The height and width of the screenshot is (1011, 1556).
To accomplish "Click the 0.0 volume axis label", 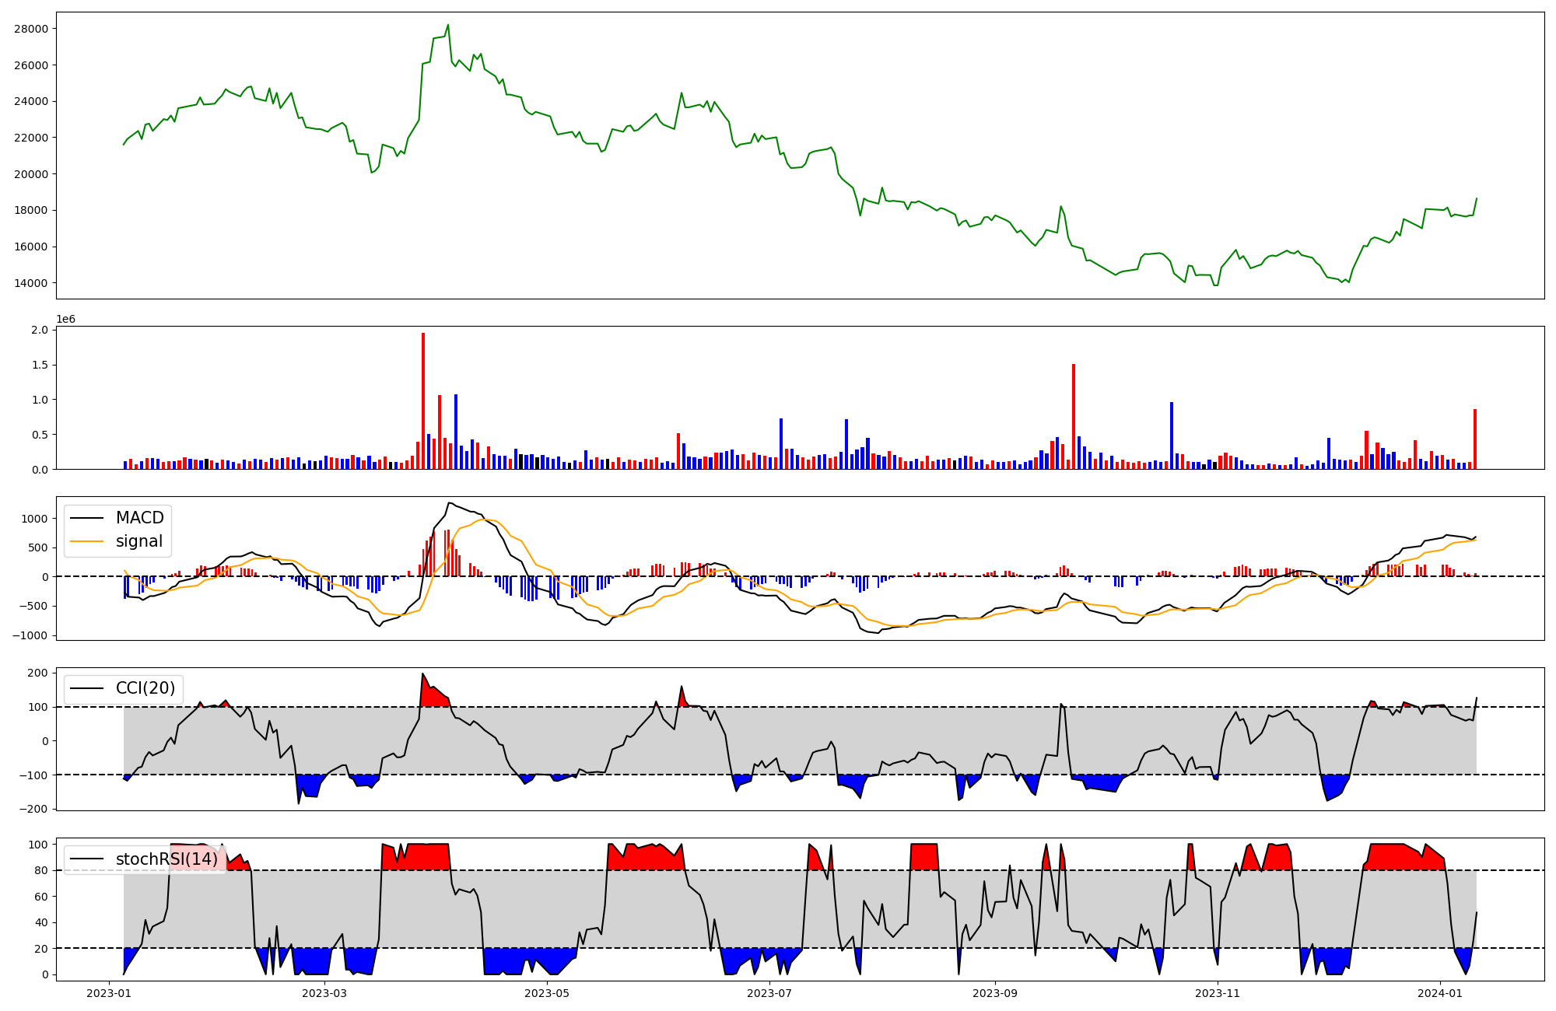I will 40,470.
